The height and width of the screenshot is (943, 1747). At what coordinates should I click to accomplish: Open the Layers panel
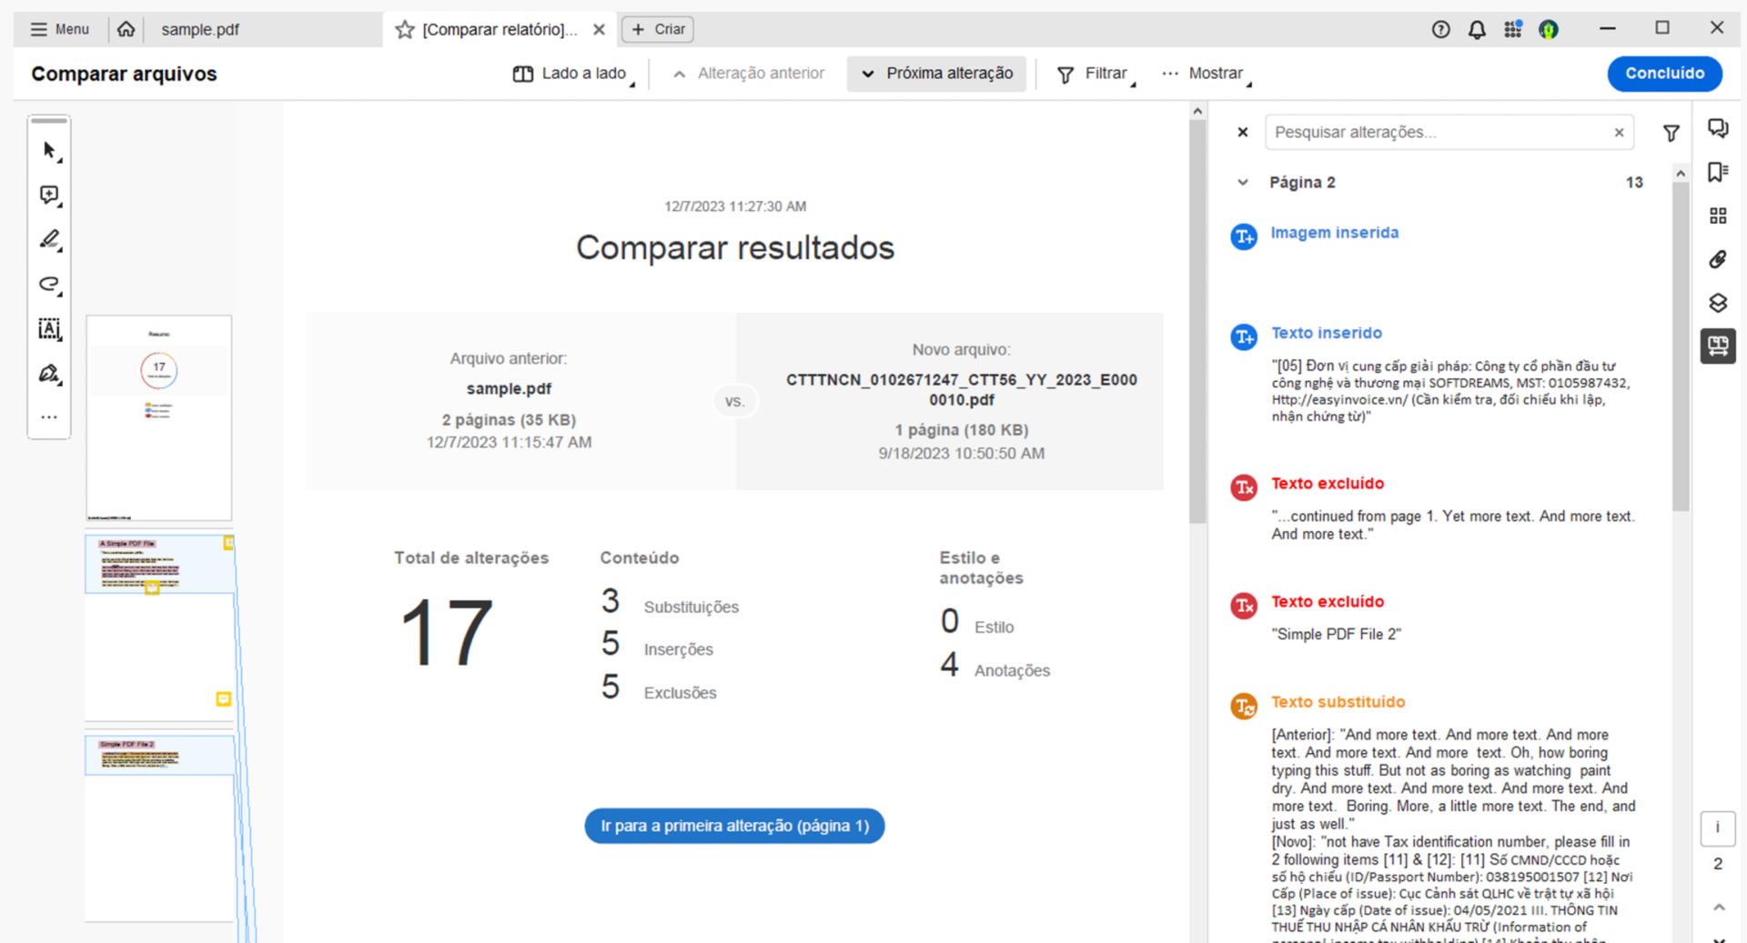tap(1719, 303)
